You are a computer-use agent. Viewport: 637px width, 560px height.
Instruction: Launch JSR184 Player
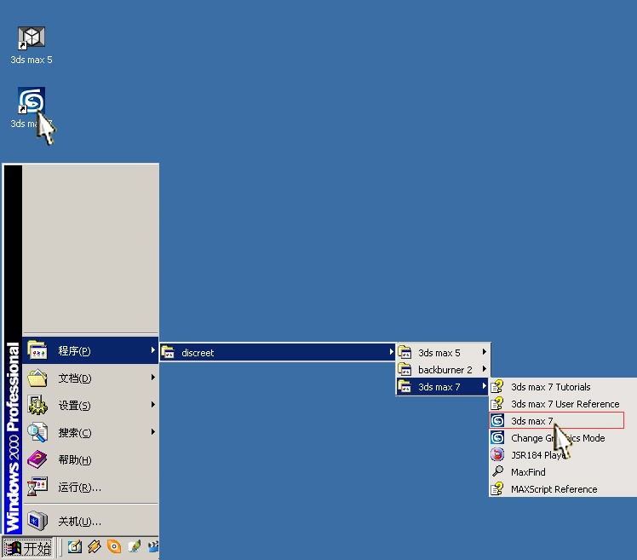563,455
